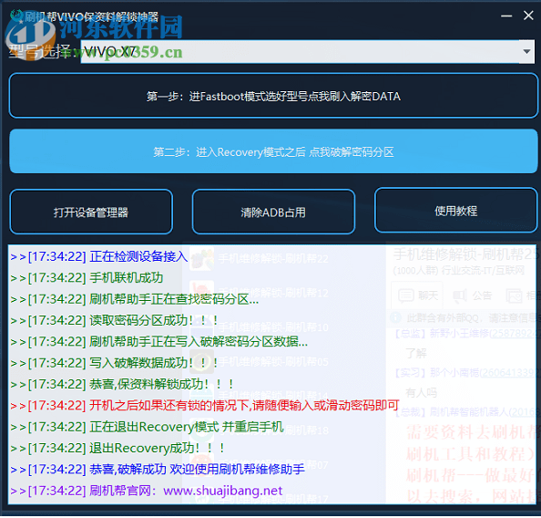Click step one: flash decrypted DATA in Fastboot
Viewport: 541px width, 518px height.
(273, 96)
